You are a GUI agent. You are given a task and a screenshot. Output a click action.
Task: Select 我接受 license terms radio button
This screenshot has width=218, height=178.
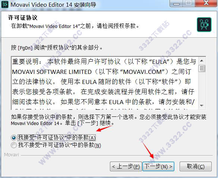click(14, 138)
